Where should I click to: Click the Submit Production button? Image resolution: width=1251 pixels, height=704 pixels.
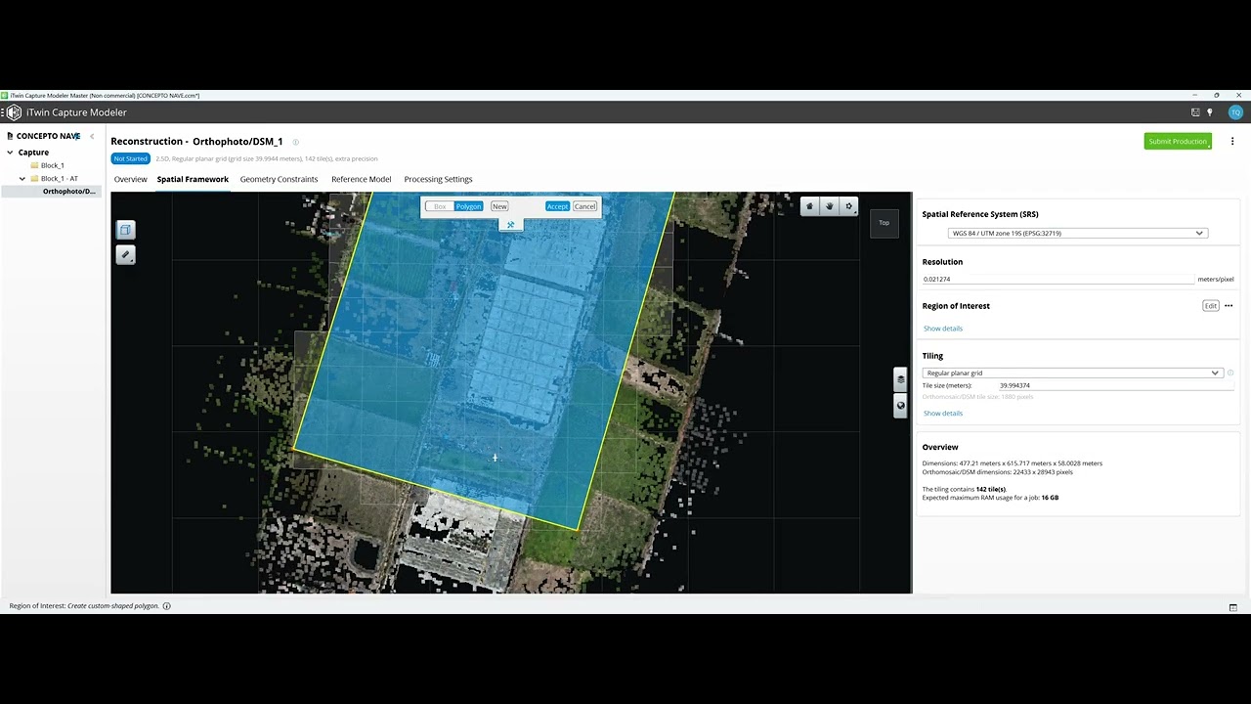(x=1178, y=142)
